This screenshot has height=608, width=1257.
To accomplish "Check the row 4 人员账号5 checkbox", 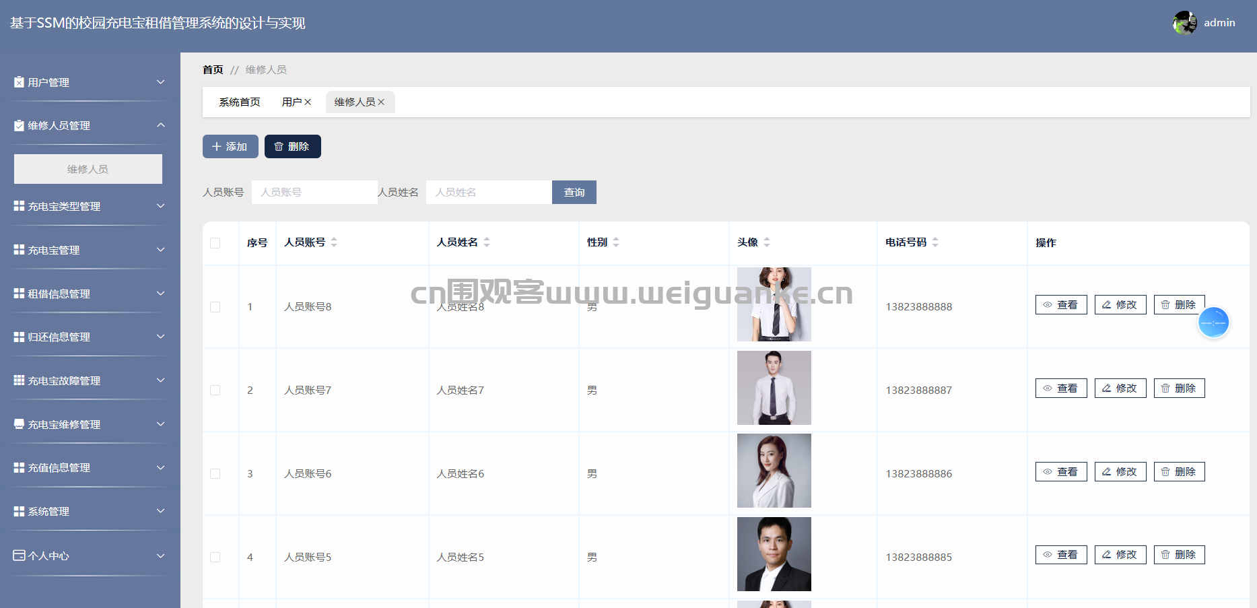I will click(215, 558).
